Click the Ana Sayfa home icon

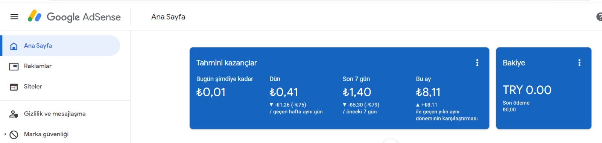pyautogui.click(x=14, y=46)
